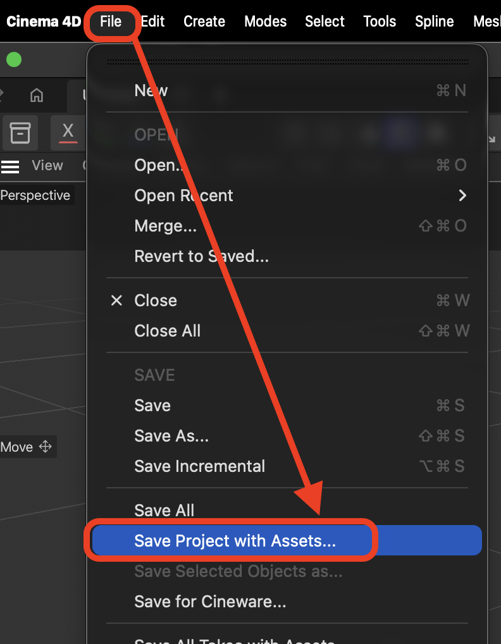Select Close All menu entry
501x644 pixels.
[x=287, y=331]
